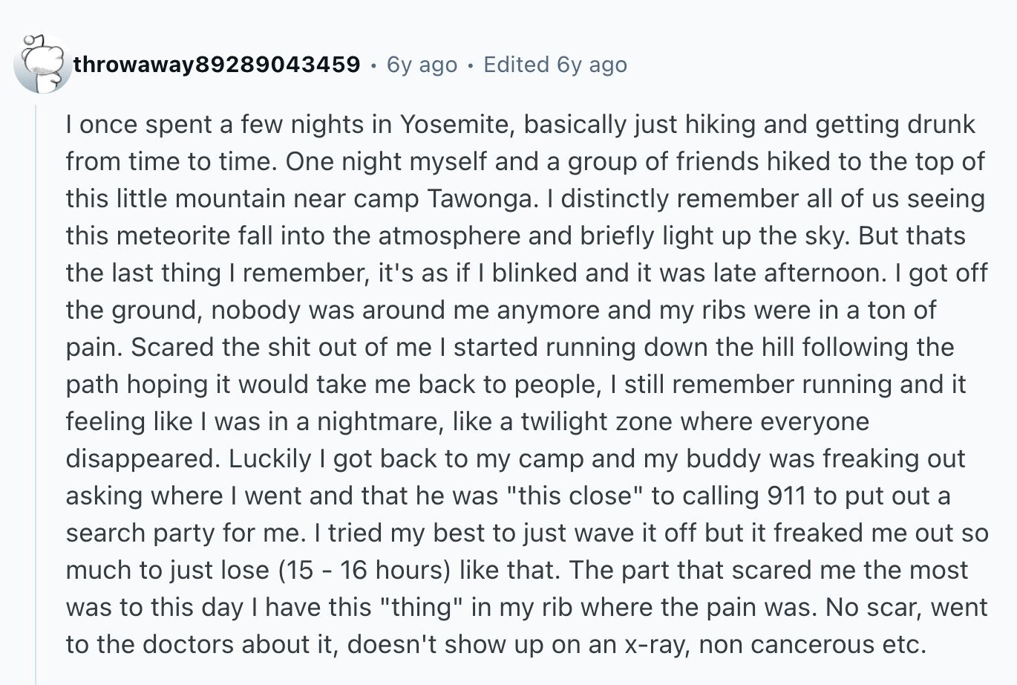Click the word 'atmosphere' in the comment
The image size is (1017, 685).
tap(443, 236)
